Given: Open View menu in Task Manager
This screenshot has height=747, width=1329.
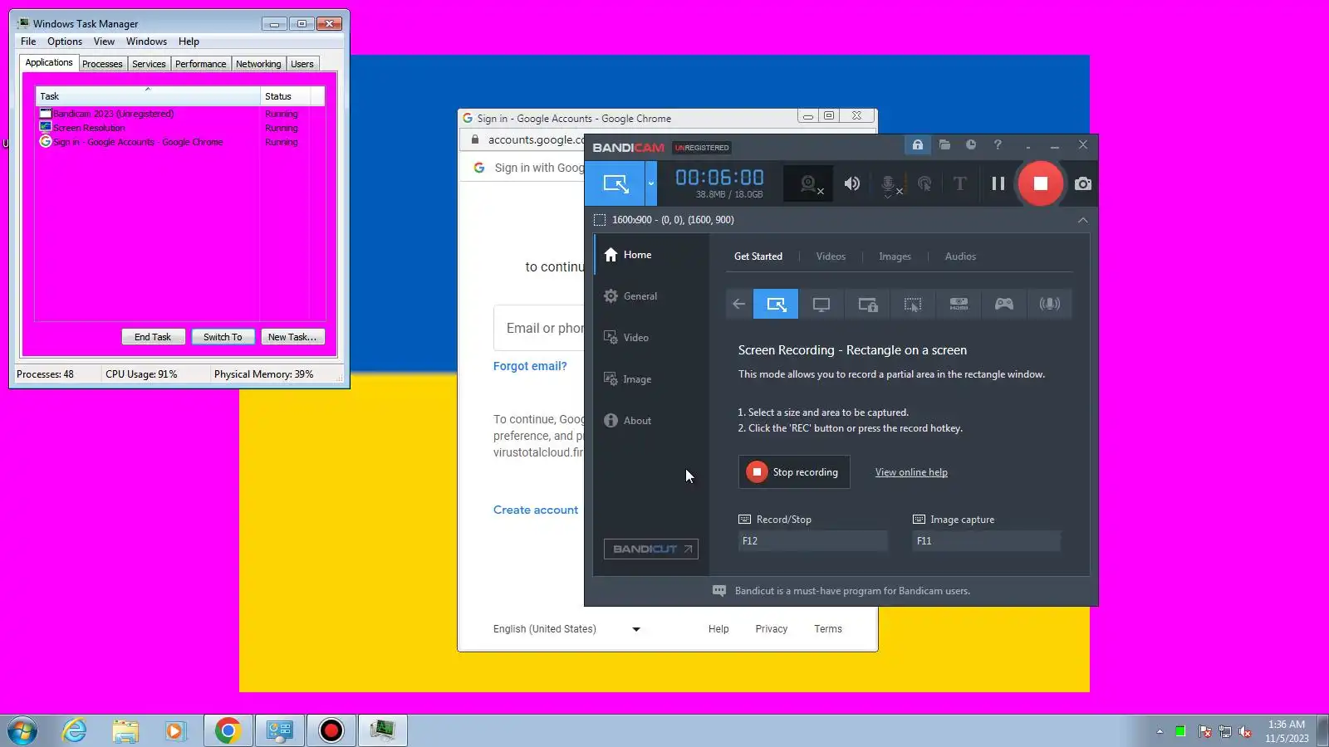Looking at the screenshot, I should click(104, 41).
